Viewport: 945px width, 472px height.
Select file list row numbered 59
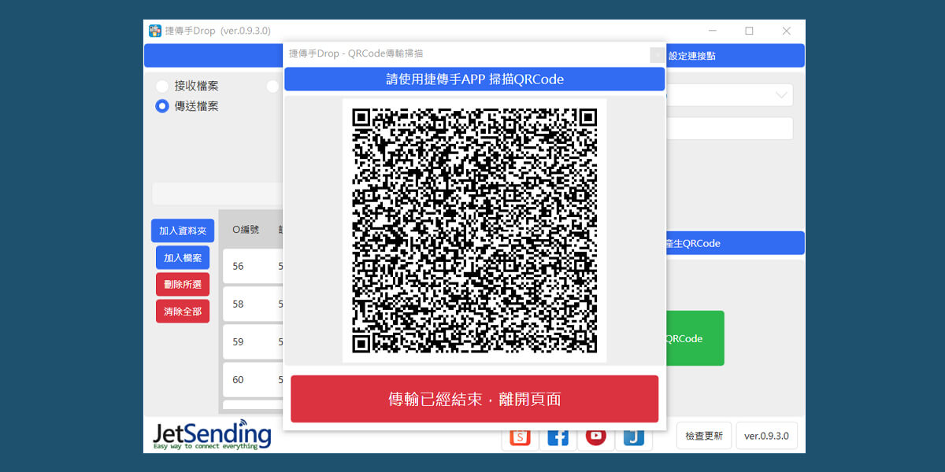click(253, 341)
